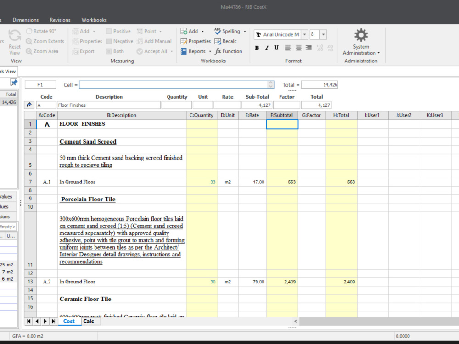Enable underline formatting

276,47
